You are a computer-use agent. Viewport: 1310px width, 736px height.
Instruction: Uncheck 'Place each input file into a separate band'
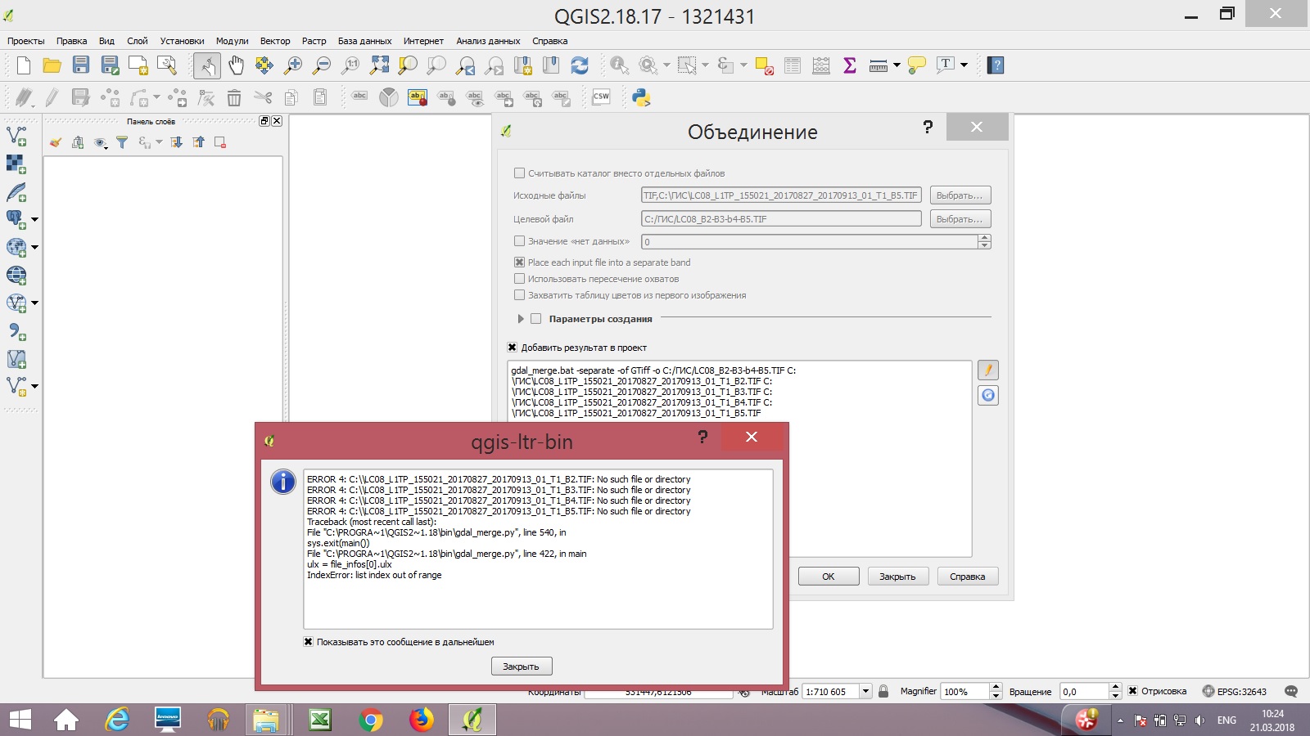pyautogui.click(x=519, y=263)
